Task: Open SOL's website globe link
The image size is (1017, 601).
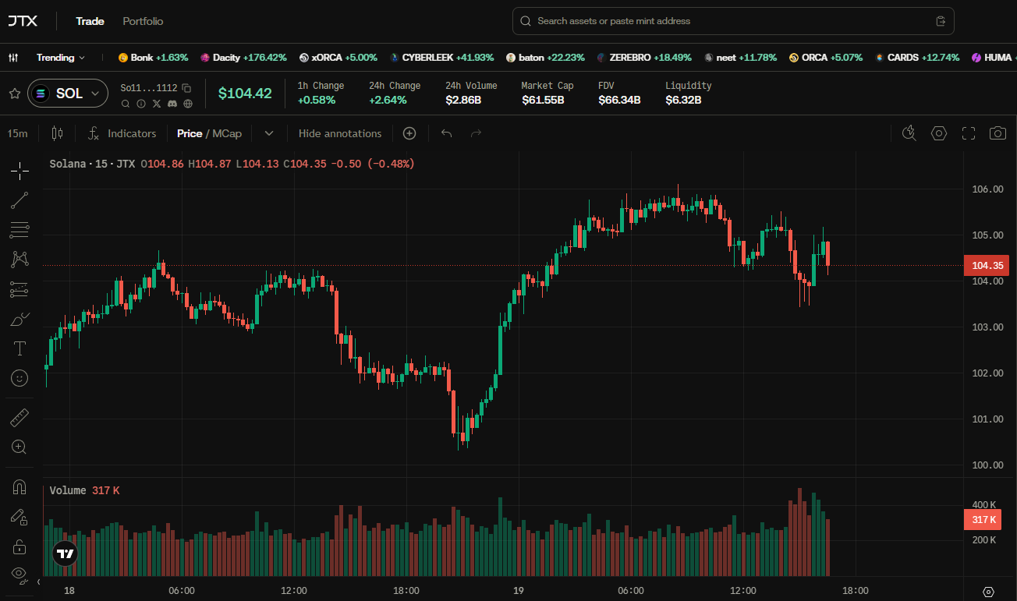Action: [x=188, y=103]
